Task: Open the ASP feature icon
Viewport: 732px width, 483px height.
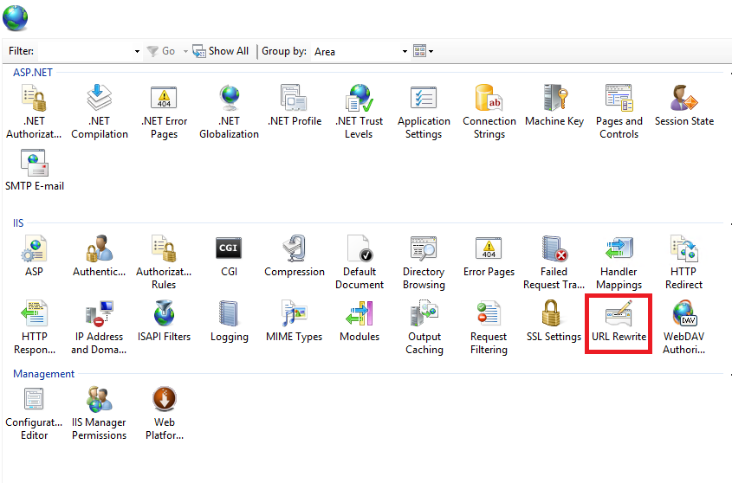Action: pos(34,256)
